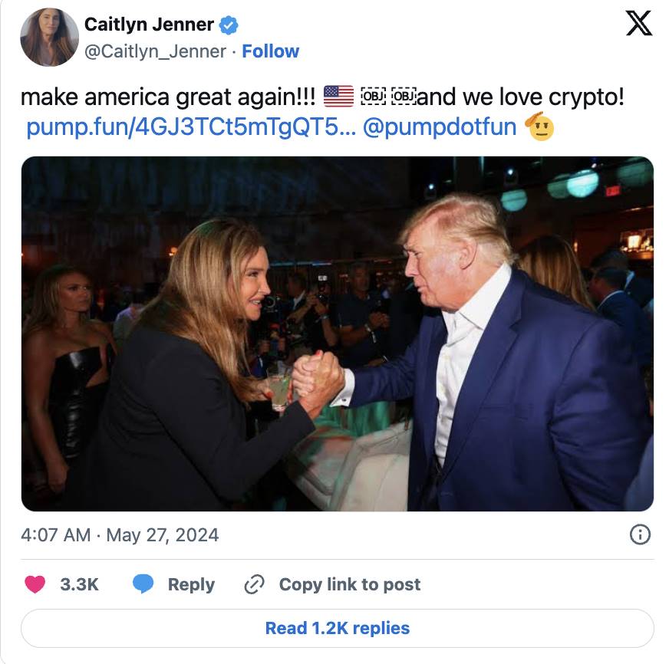Image resolution: width=669 pixels, height=664 pixels.
Task: Open the Twitter info circle icon
Action: pyautogui.click(x=640, y=534)
